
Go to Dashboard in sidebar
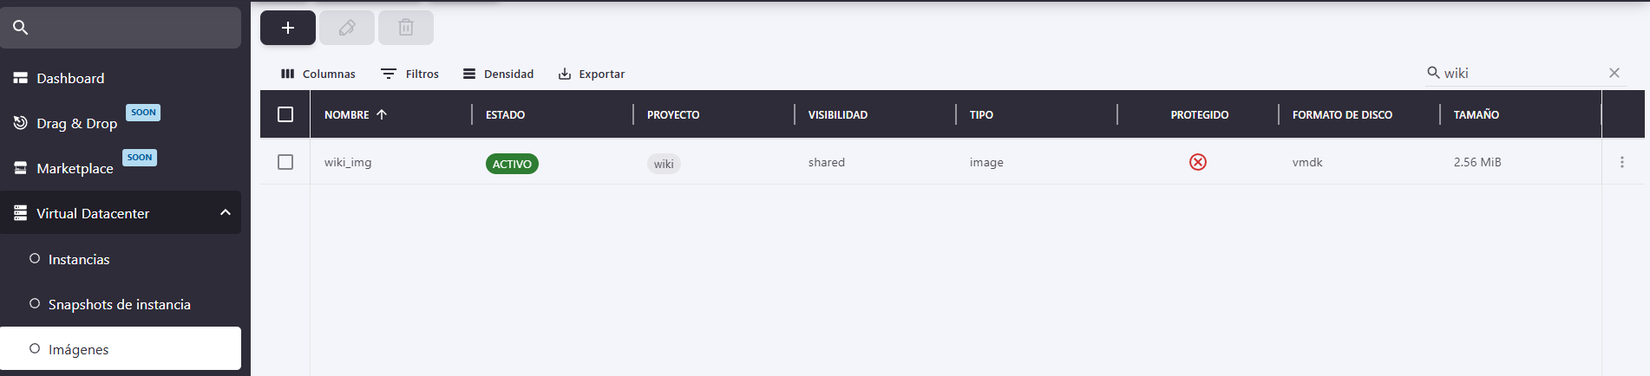pos(70,78)
